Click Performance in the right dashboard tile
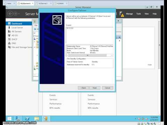 (94, 104)
